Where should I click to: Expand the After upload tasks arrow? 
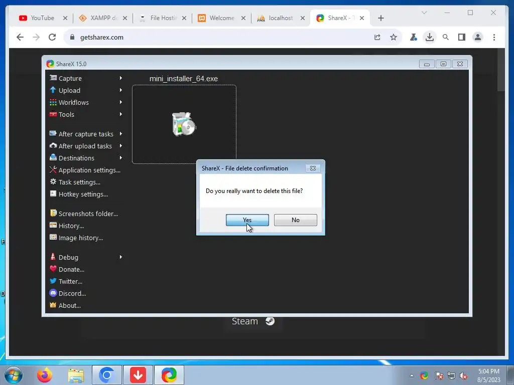click(x=121, y=146)
